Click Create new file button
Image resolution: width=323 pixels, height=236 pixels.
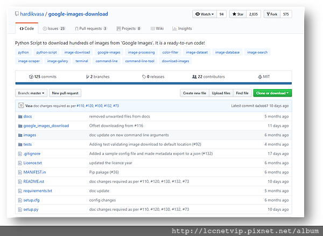tap(194, 93)
